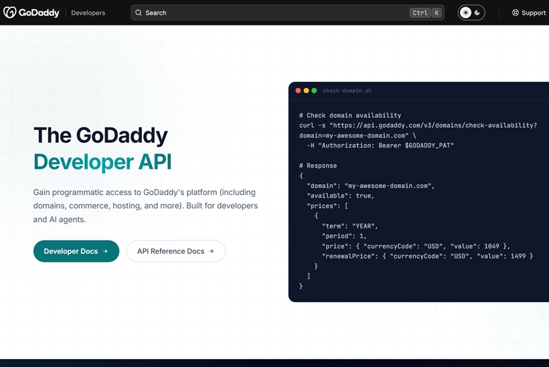Viewport: 549px width, 367px height.
Task: Focus the Search input field
Action: 287,13
